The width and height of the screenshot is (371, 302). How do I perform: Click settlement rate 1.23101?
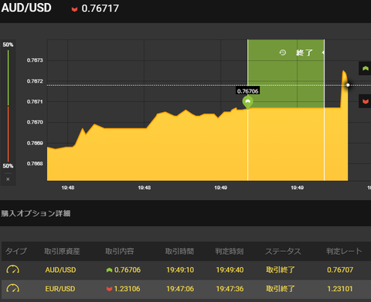tap(340, 289)
